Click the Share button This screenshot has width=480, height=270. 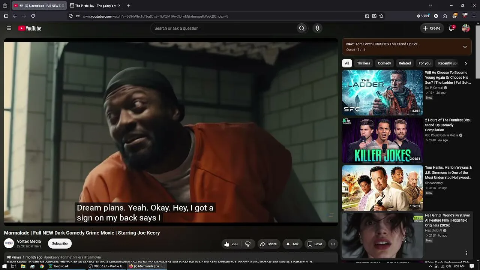coord(268,244)
